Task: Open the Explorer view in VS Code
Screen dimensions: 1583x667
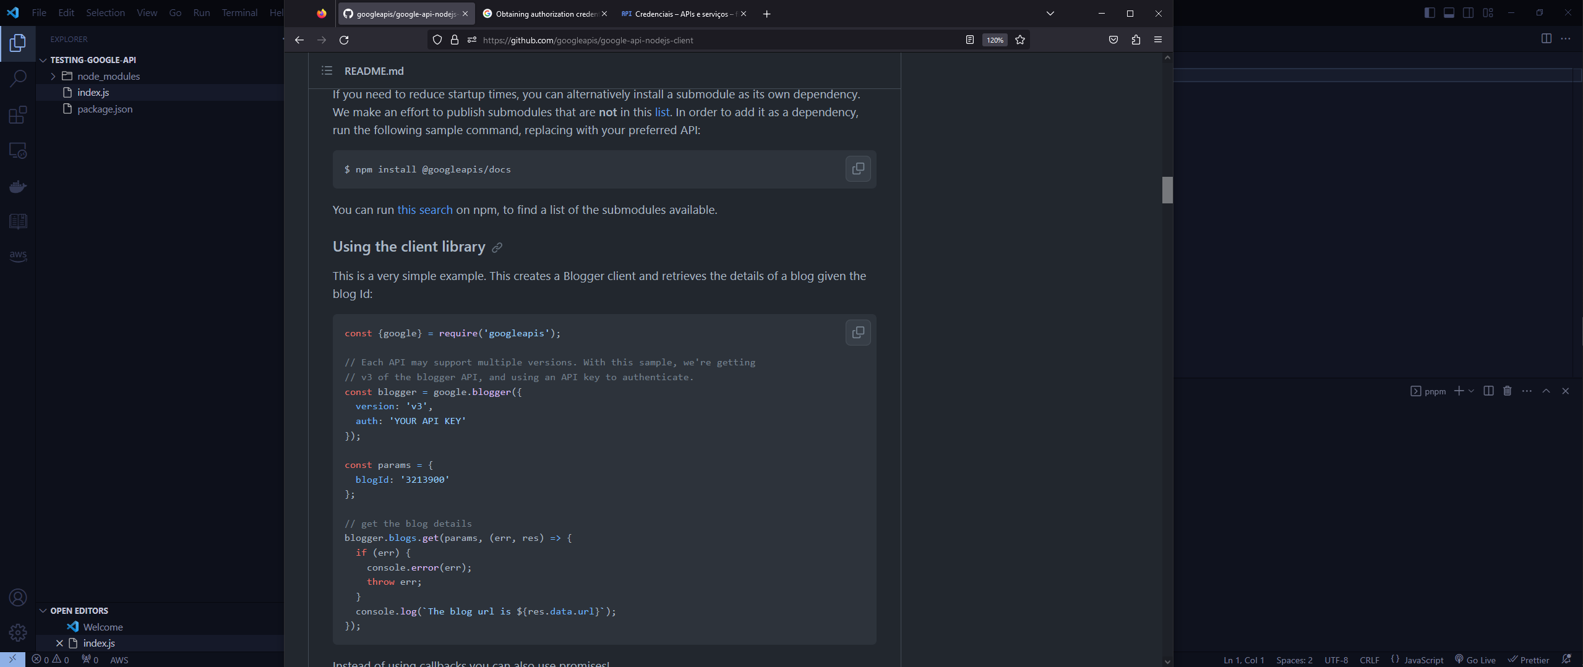Action: pyautogui.click(x=18, y=43)
